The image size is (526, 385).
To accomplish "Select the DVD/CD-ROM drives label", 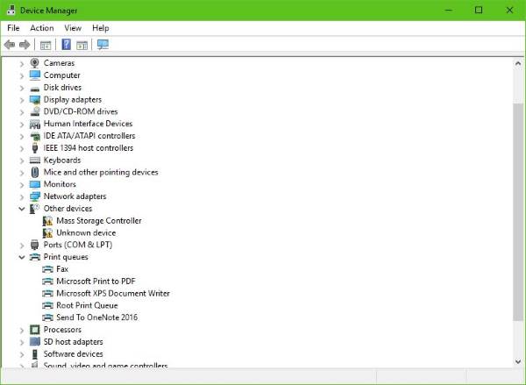I will click(81, 111).
